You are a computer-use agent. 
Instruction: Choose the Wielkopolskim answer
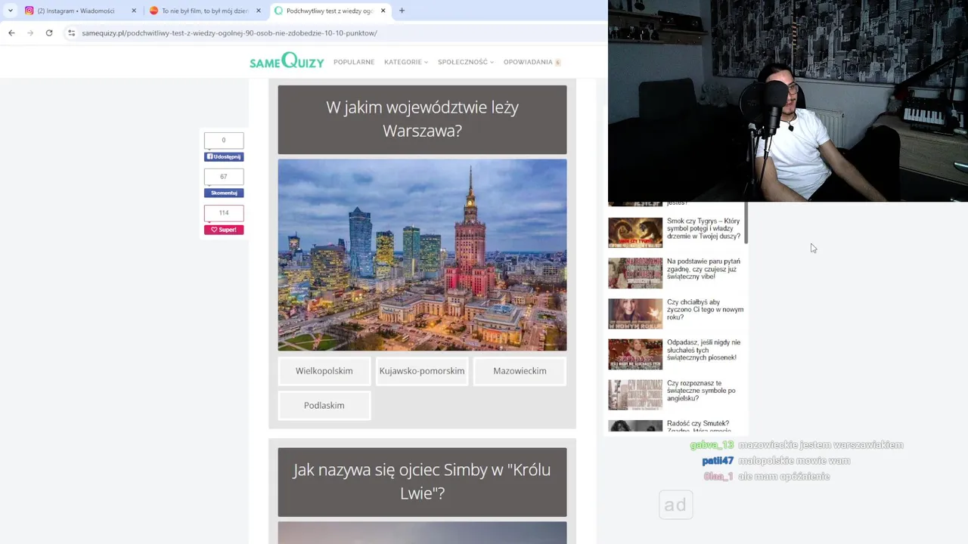click(324, 371)
